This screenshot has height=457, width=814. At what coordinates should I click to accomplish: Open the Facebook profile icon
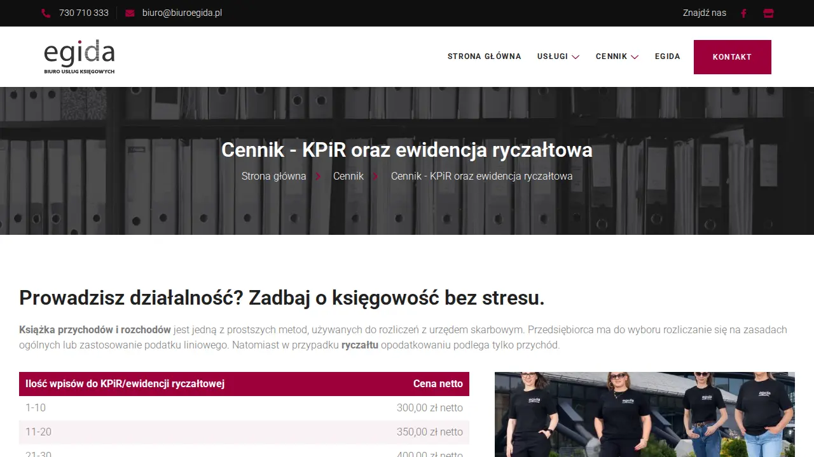743,13
